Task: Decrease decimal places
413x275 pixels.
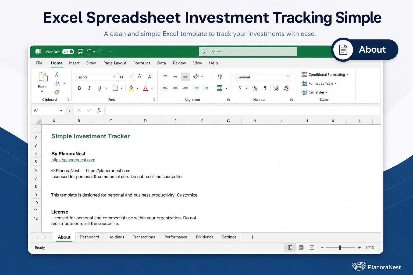Action: [286, 88]
